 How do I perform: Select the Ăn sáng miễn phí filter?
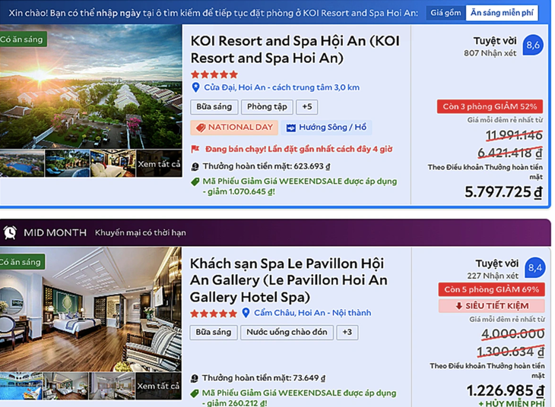501,13
